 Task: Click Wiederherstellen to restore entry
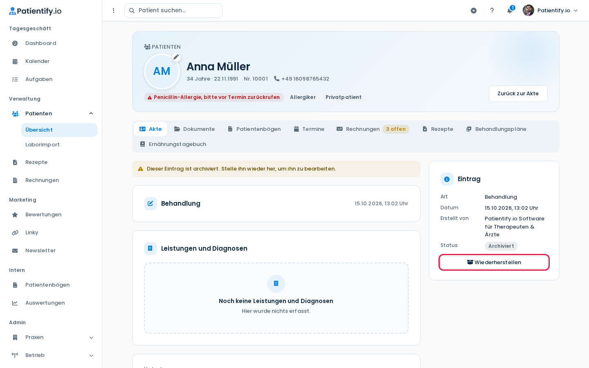[x=494, y=263]
